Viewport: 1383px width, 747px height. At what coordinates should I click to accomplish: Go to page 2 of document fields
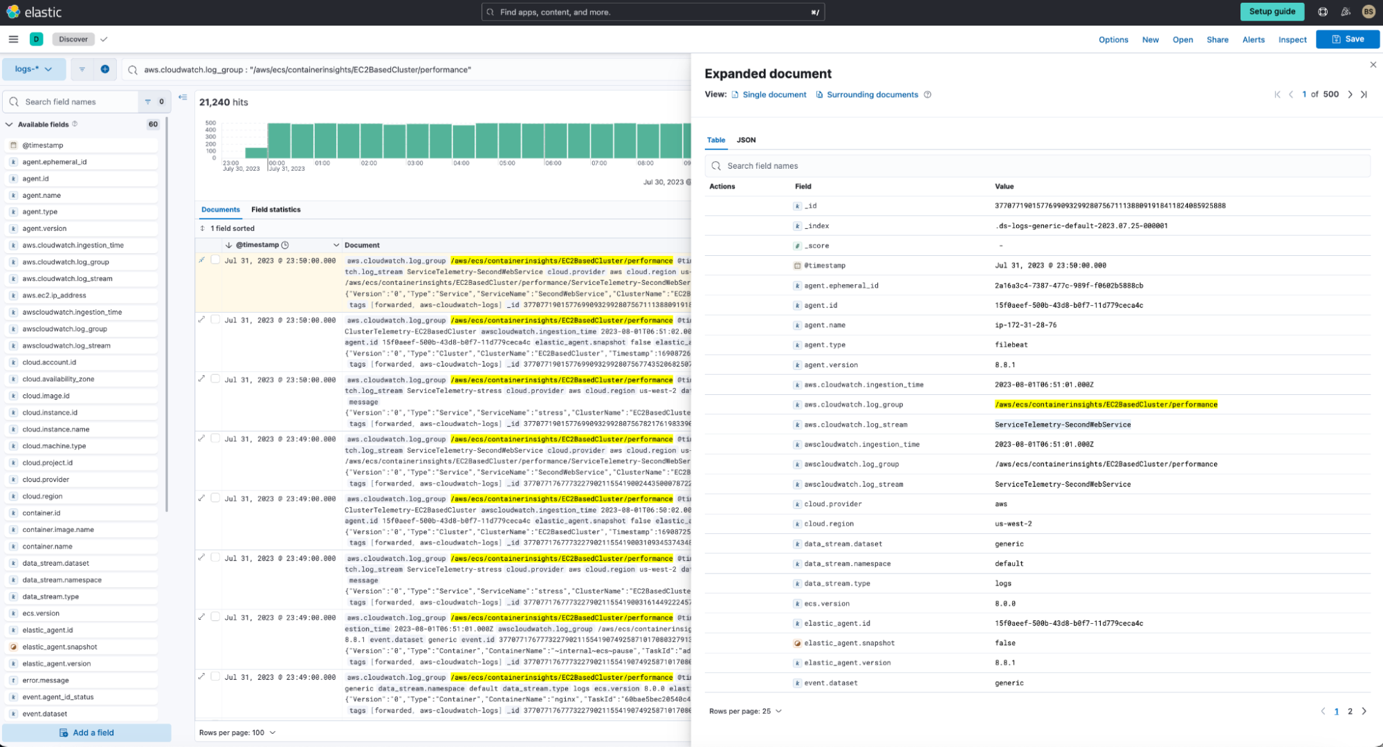pyautogui.click(x=1350, y=711)
